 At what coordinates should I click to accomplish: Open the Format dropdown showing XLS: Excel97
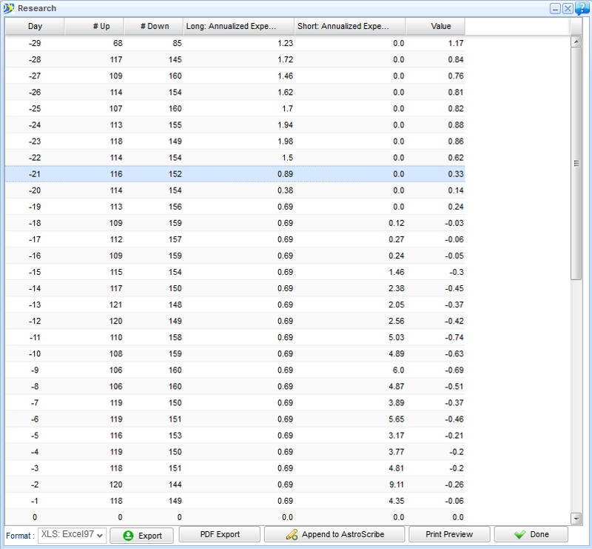point(73,535)
